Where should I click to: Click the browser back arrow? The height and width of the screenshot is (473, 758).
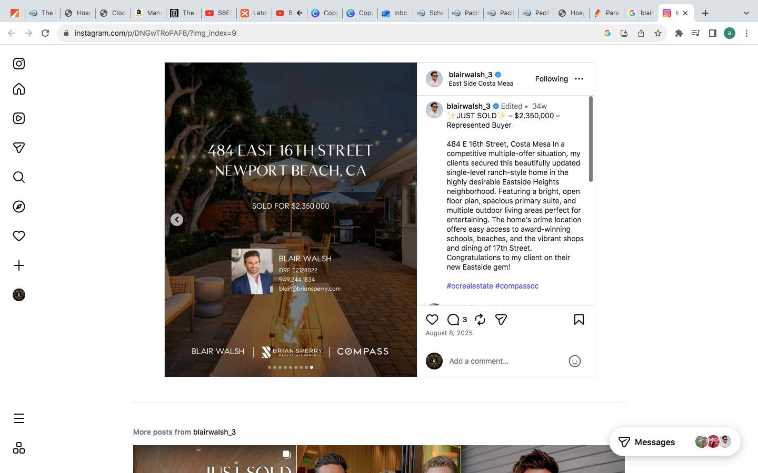coord(12,33)
